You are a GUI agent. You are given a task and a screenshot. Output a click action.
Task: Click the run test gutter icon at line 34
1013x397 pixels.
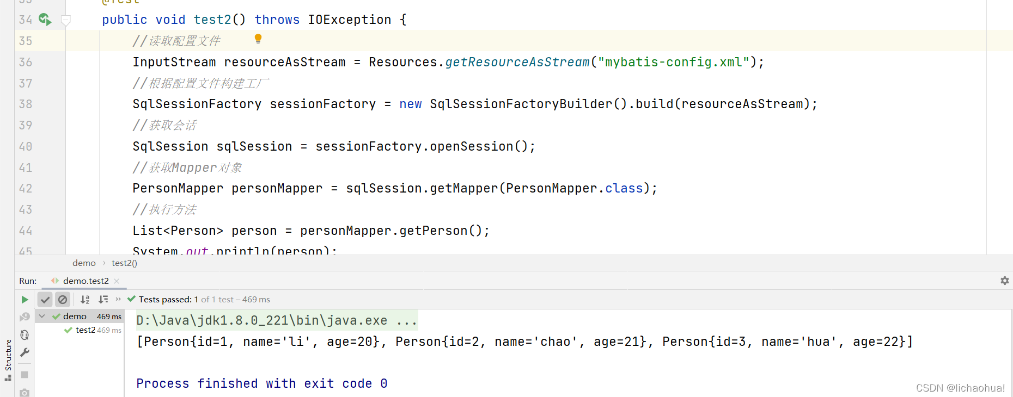click(x=45, y=20)
